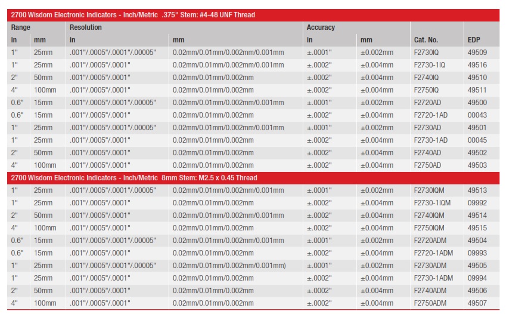Viewport: 525px width, 314px height.
Task: Click catalog number F2750ADM
Action: 430,303
